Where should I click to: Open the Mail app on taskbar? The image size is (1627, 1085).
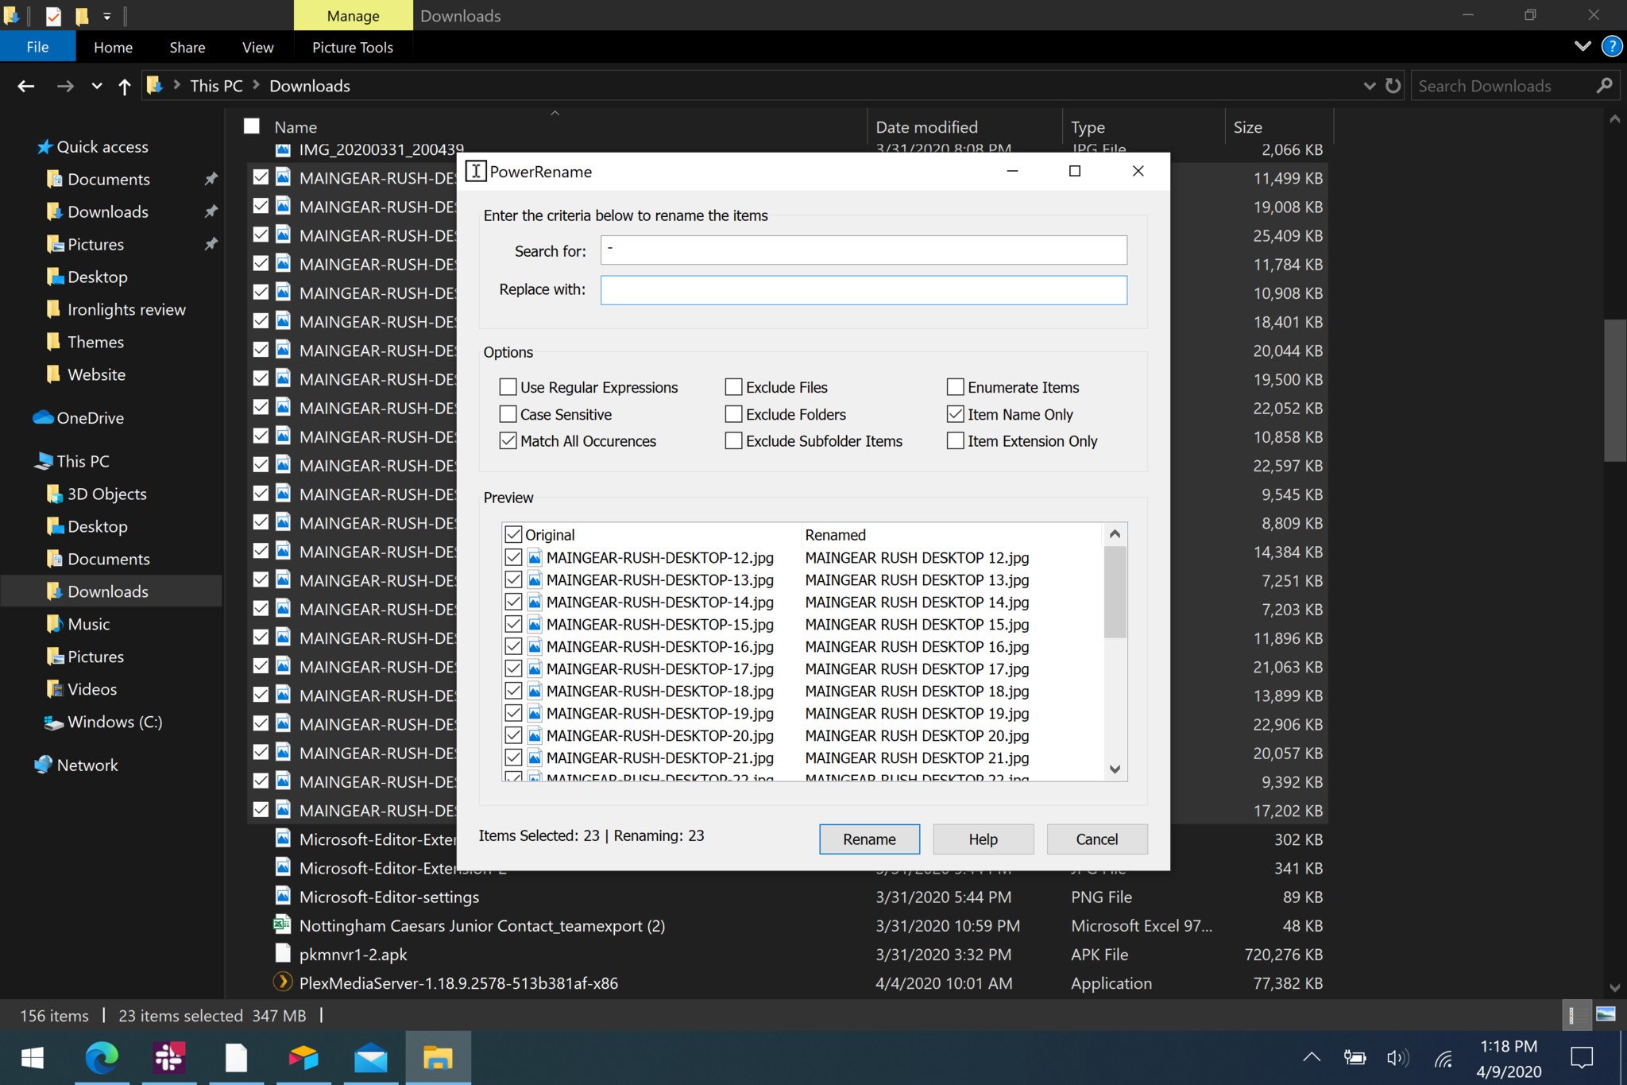(371, 1058)
